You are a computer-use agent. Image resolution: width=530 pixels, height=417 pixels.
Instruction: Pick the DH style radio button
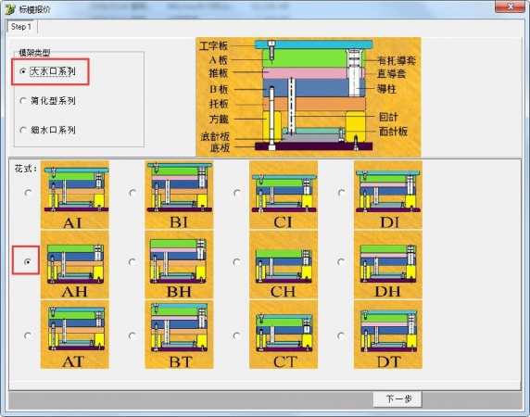point(341,262)
